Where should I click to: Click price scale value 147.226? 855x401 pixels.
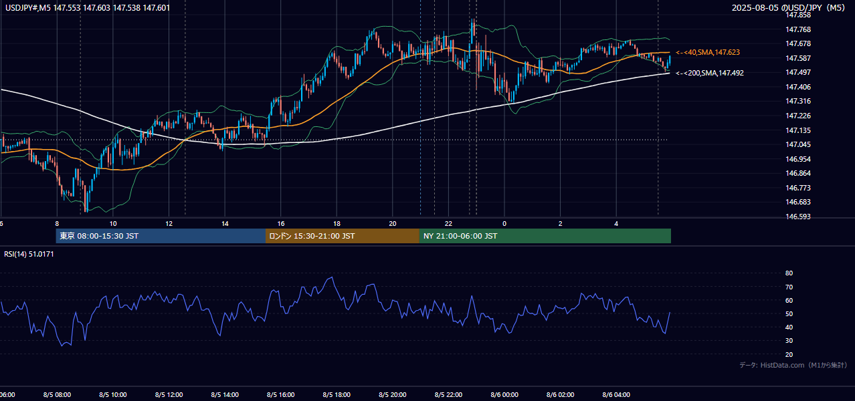pos(799,116)
